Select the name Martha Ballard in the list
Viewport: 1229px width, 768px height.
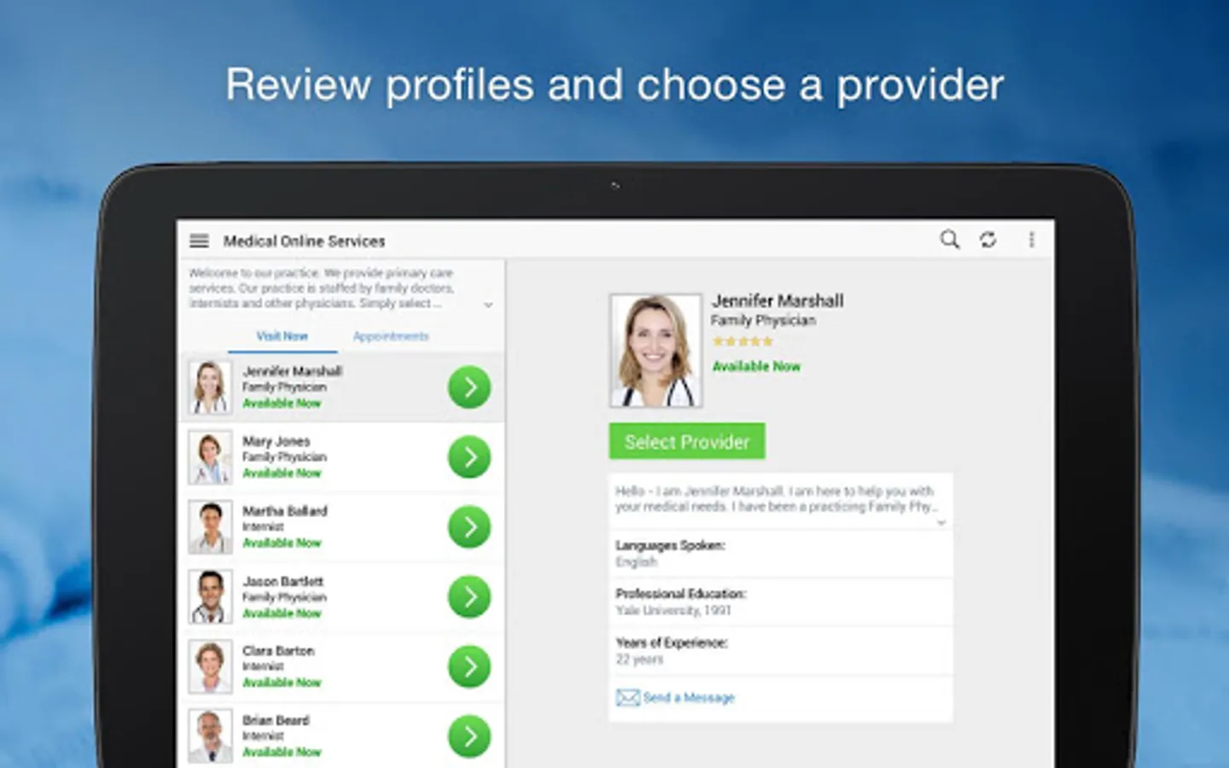tap(284, 511)
